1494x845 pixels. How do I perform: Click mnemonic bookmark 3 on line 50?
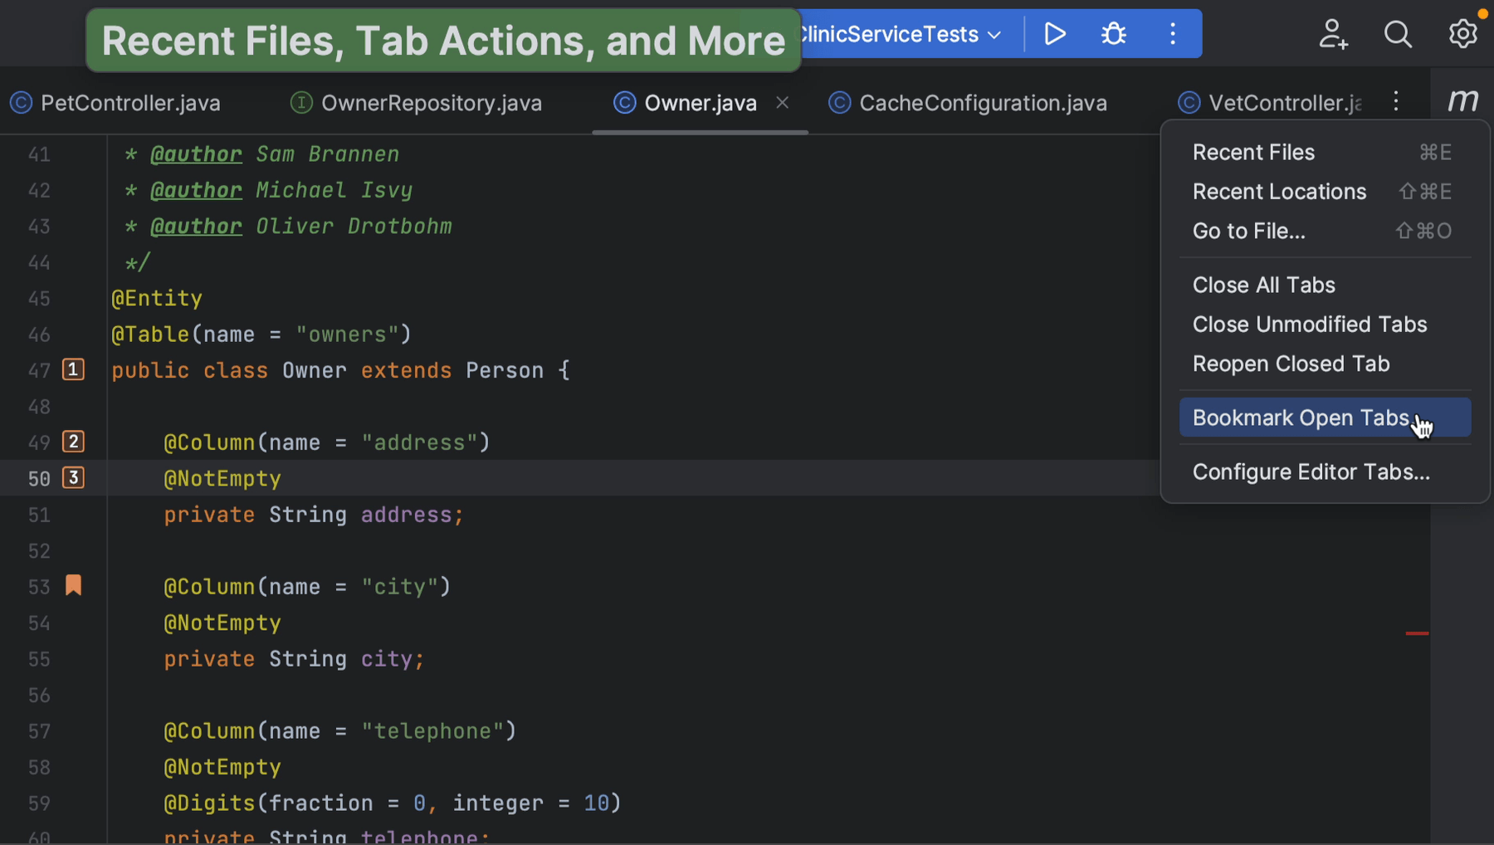tap(74, 478)
